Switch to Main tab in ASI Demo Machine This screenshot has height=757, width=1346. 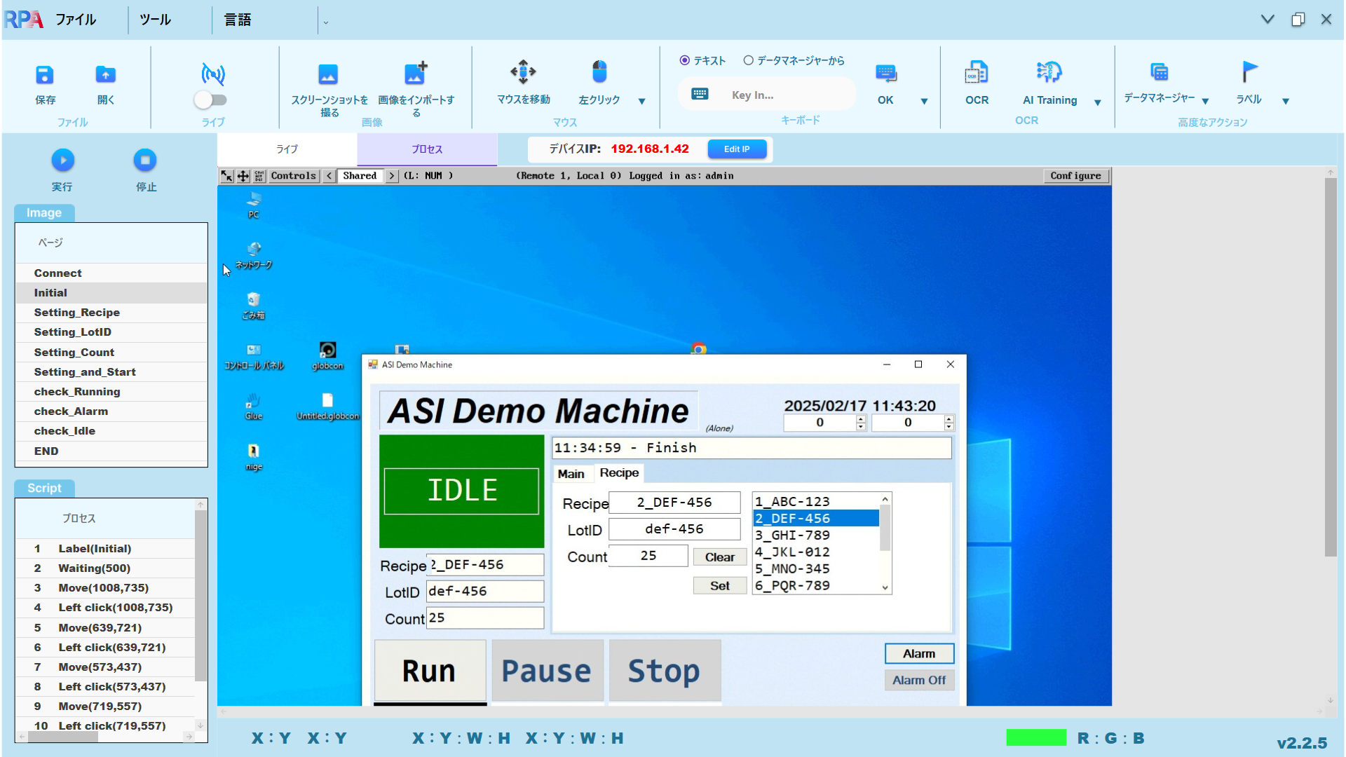click(571, 474)
